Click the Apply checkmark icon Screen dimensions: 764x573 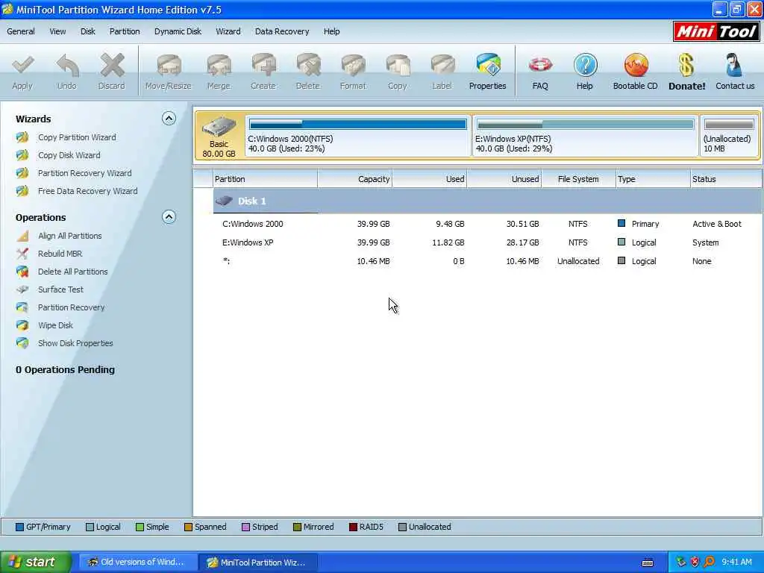pyautogui.click(x=22, y=65)
